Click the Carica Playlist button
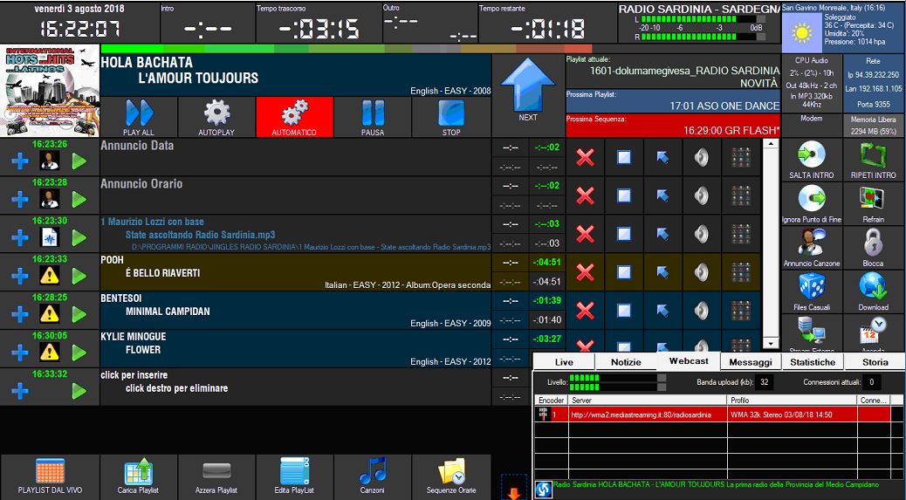 pos(139,476)
